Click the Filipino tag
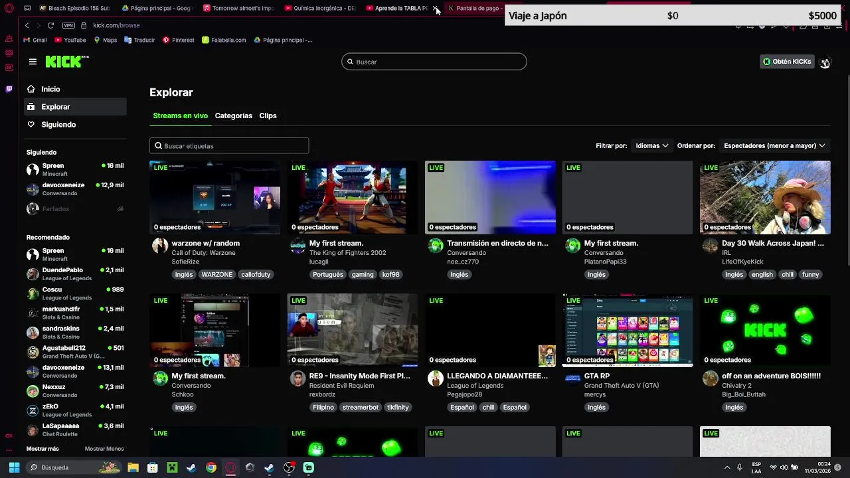This screenshot has width=850, height=478. (x=323, y=408)
